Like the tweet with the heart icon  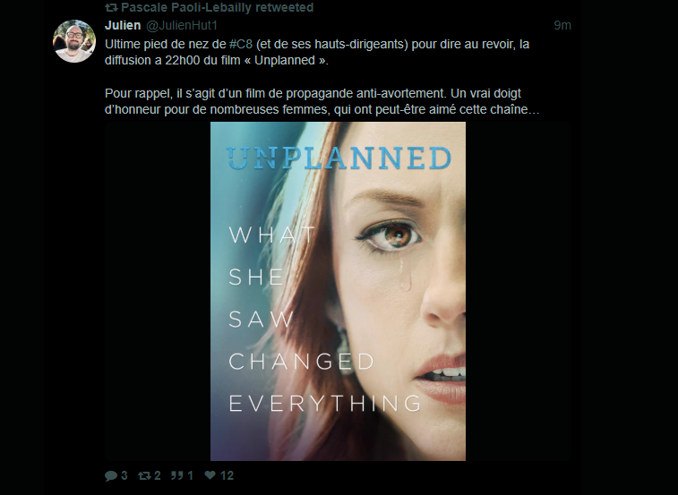[210, 475]
